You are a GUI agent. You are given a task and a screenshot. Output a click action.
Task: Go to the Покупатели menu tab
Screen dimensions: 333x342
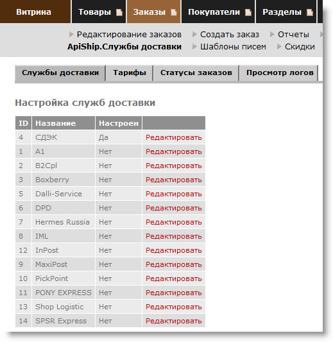[x=218, y=12]
